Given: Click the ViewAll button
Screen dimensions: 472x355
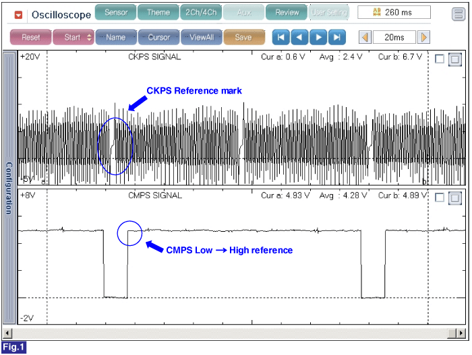Looking at the screenshot, I should (202, 37).
